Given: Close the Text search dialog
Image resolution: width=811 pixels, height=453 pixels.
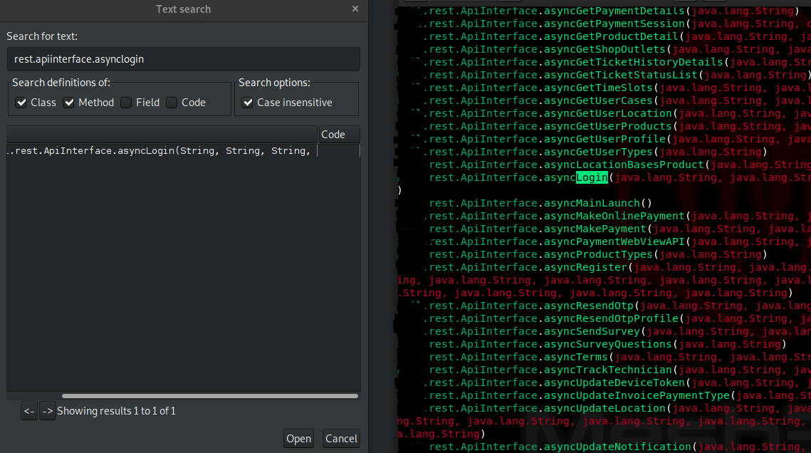Looking at the screenshot, I should point(355,9).
